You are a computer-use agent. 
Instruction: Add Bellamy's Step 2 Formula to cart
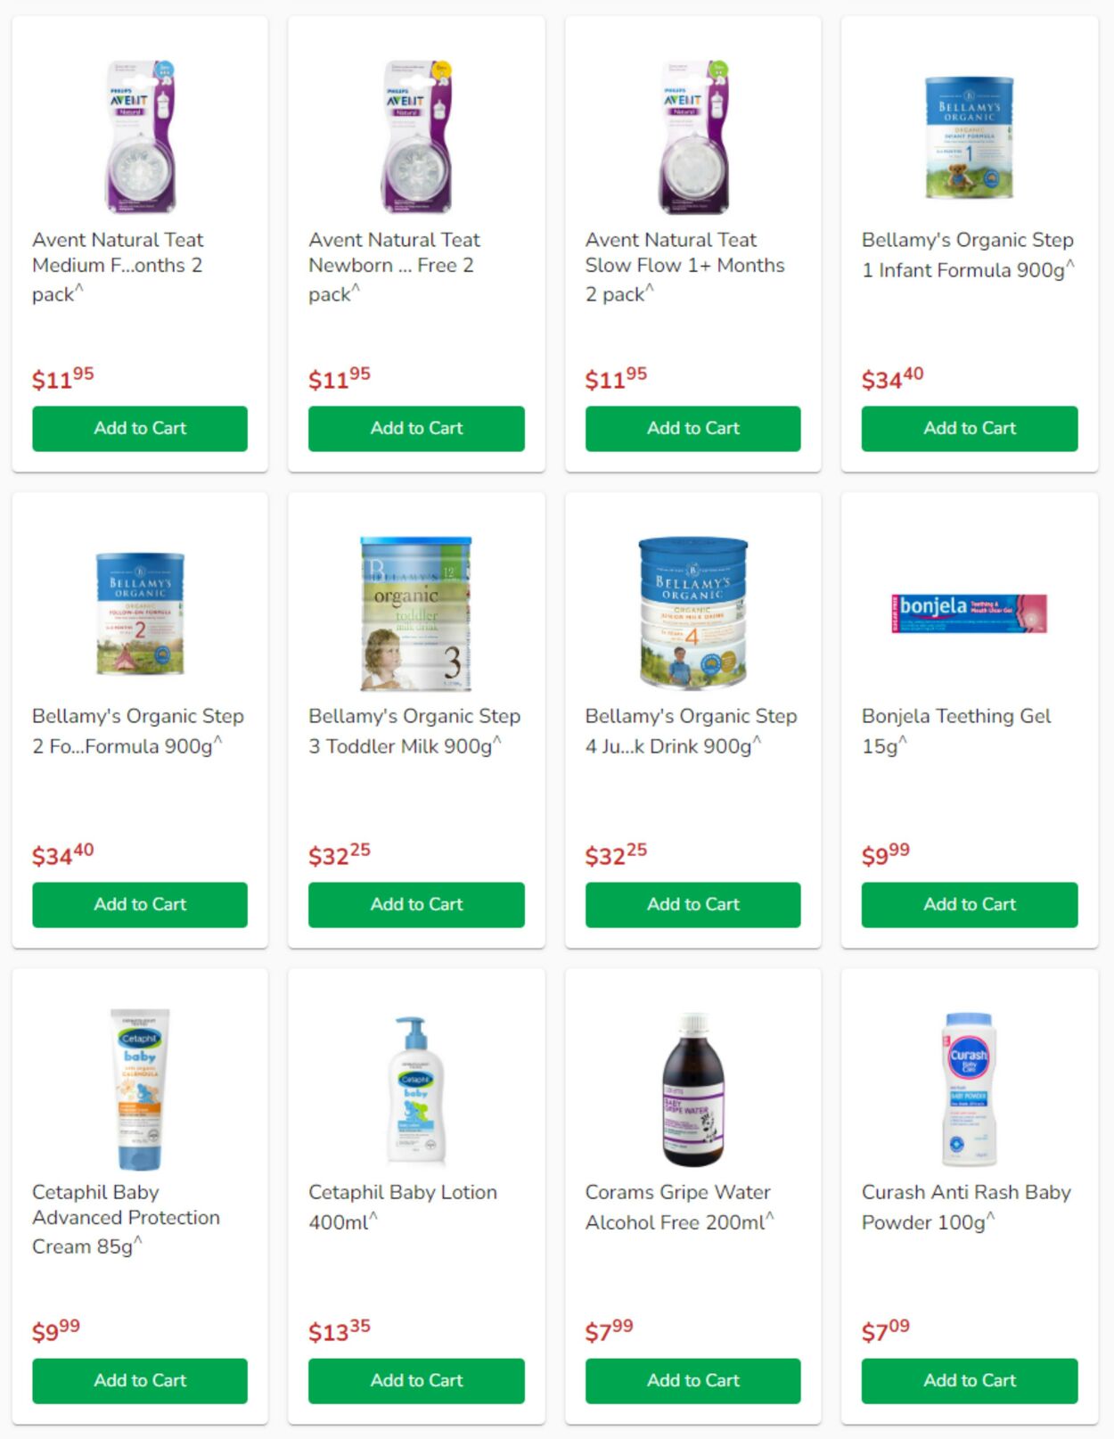[x=140, y=904]
